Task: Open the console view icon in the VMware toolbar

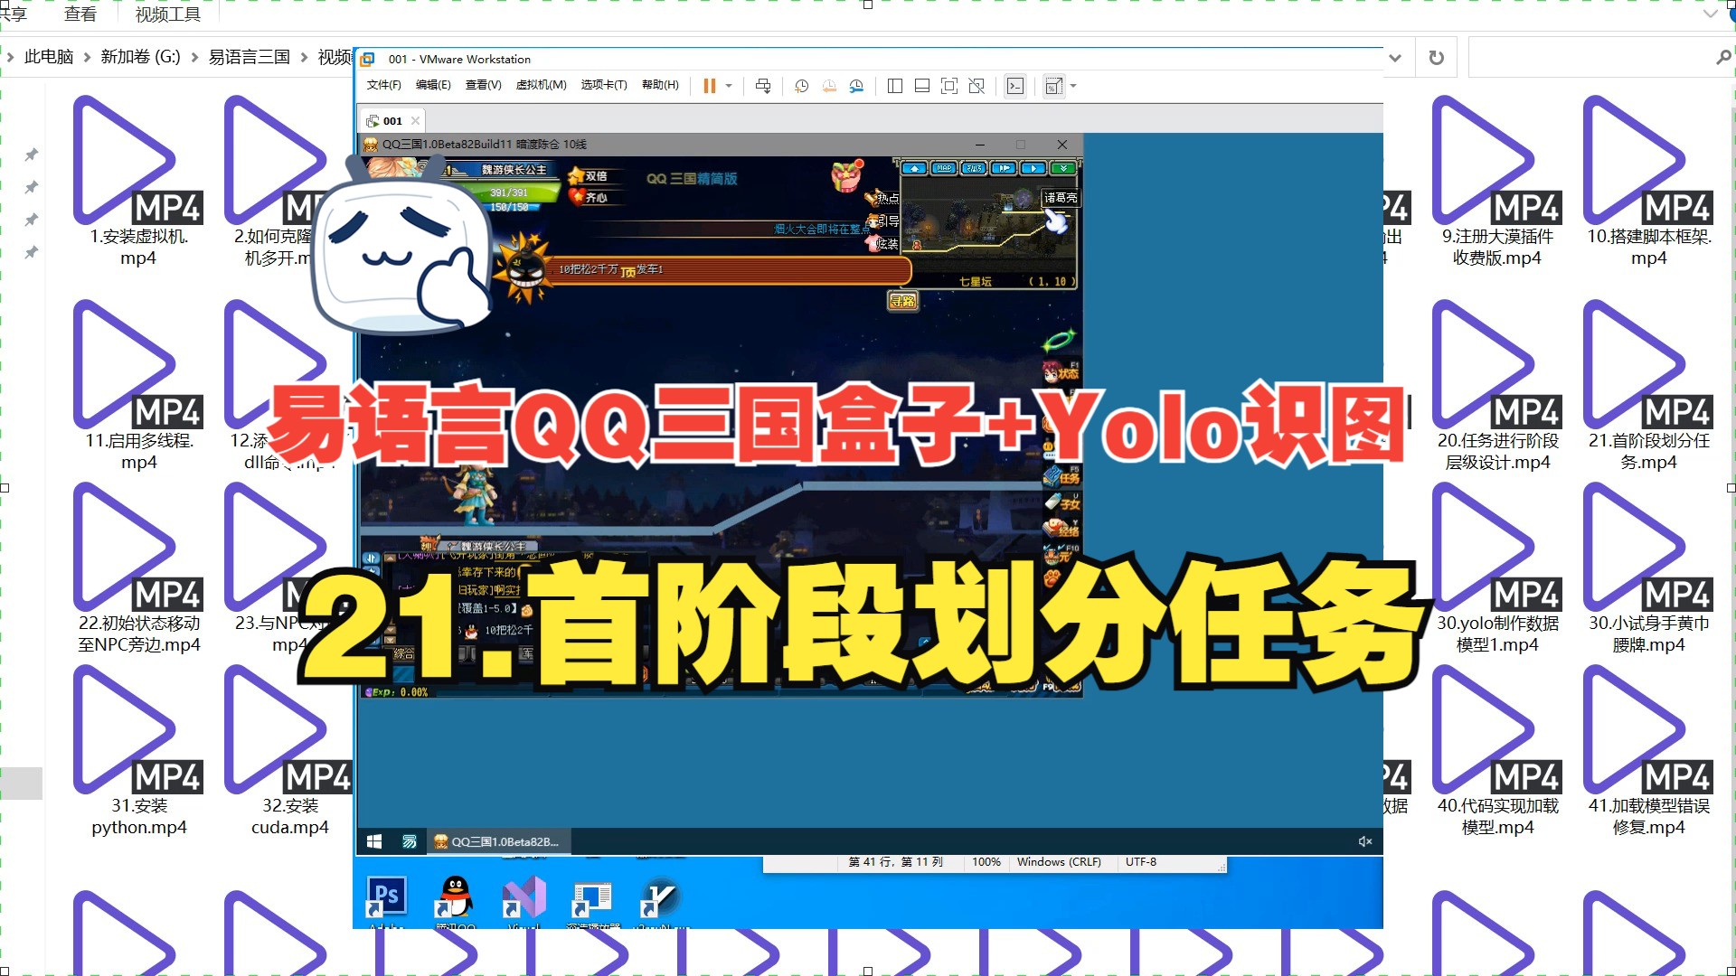Action: coord(1015,86)
